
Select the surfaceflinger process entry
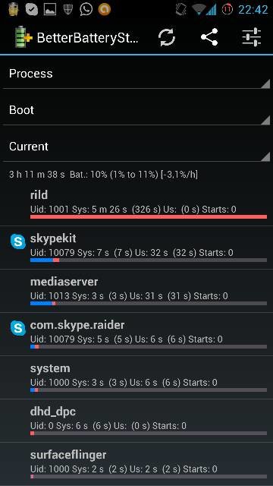click(136, 464)
